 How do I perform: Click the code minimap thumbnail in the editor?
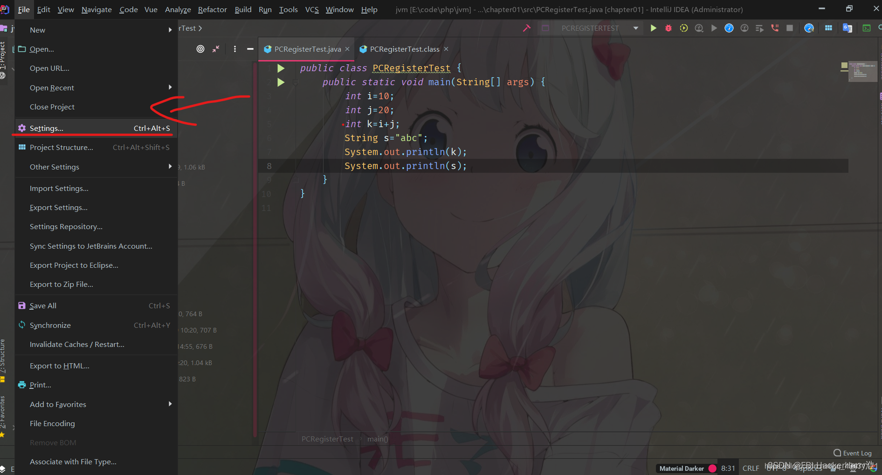[x=862, y=71]
